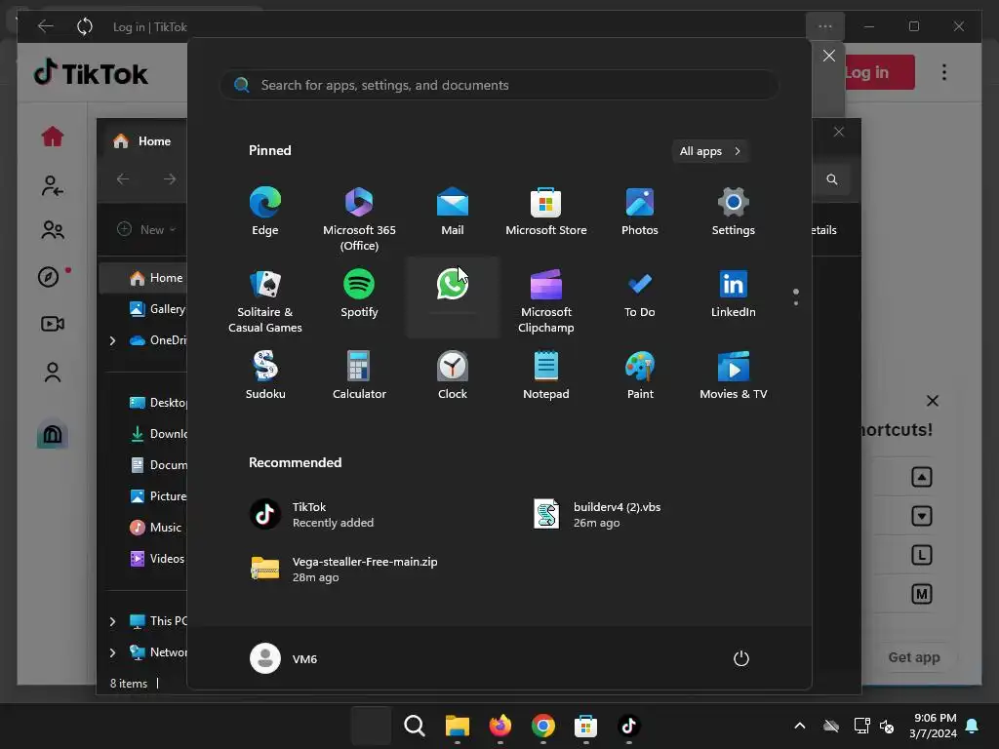Open VM6 user account menu
999x749 pixels.
coord(284,658)
